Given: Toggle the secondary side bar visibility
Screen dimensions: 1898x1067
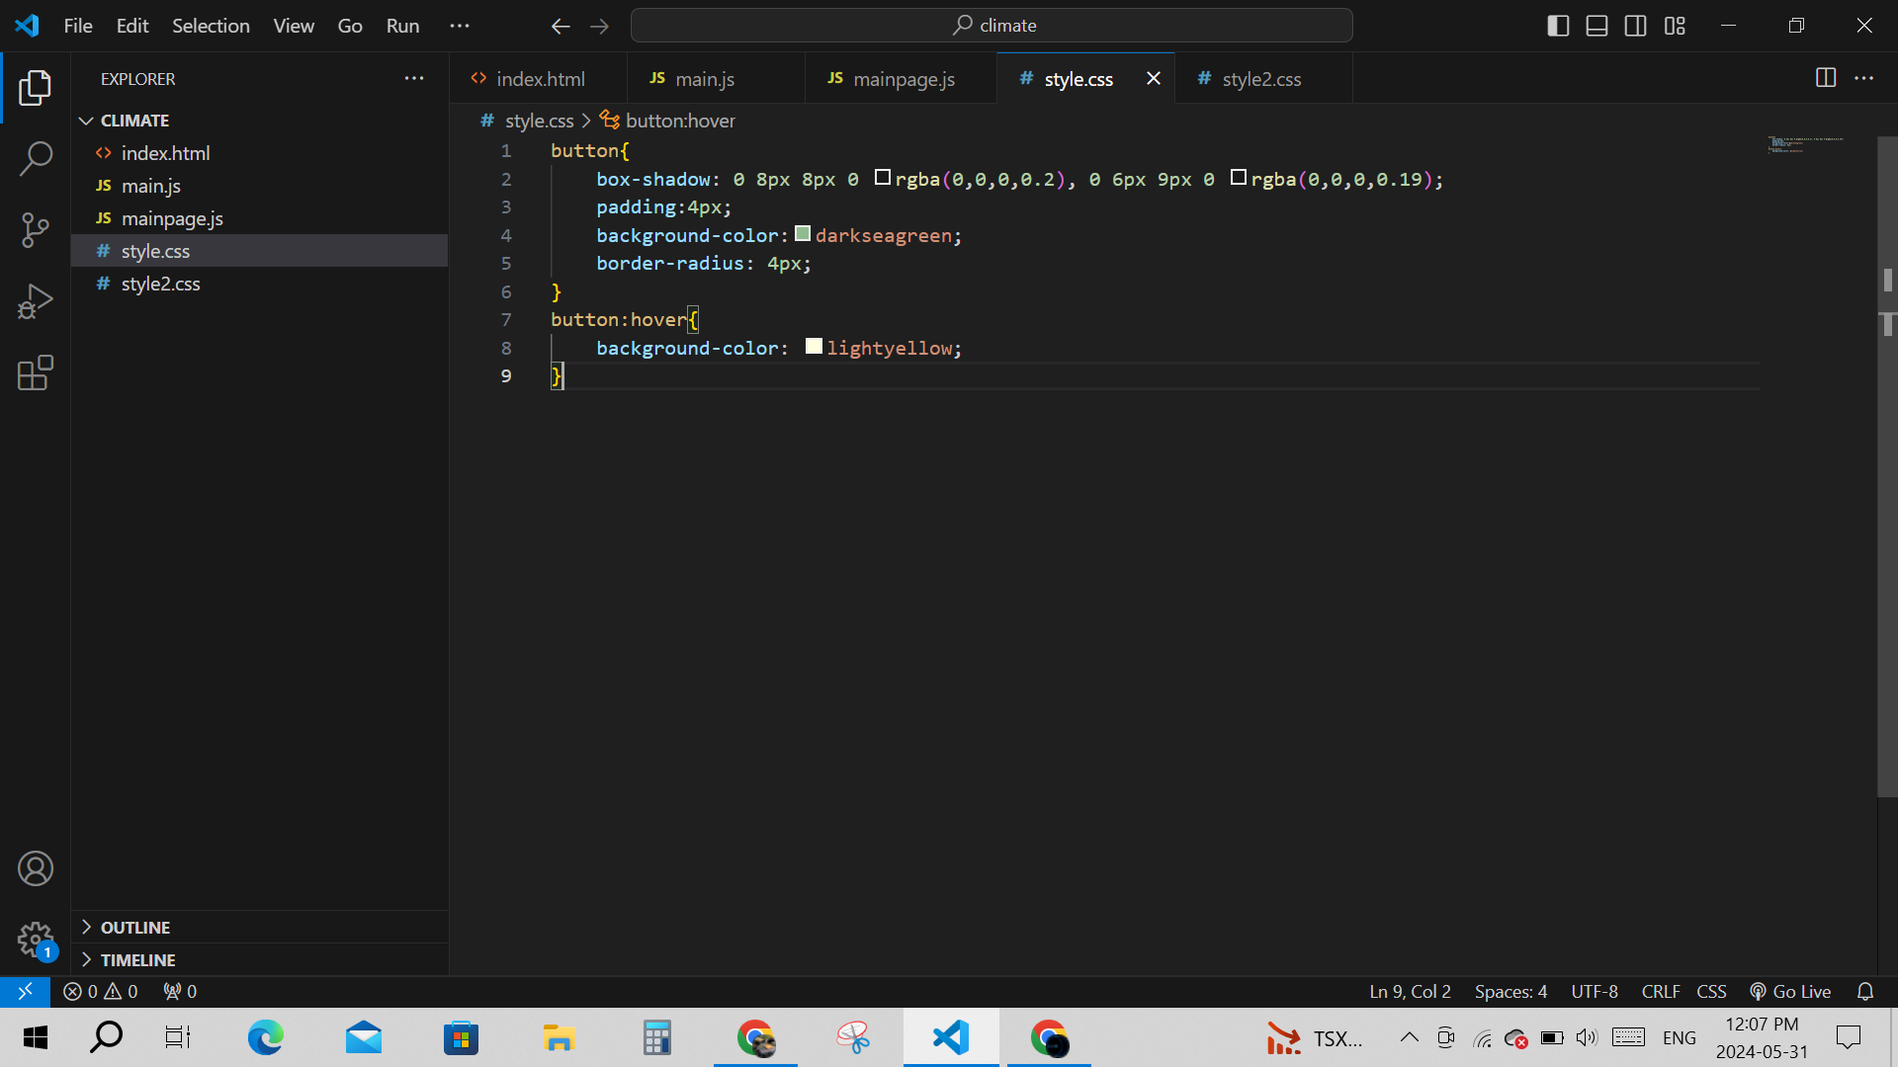Looking at the screenshot, I should point(1635,26).
